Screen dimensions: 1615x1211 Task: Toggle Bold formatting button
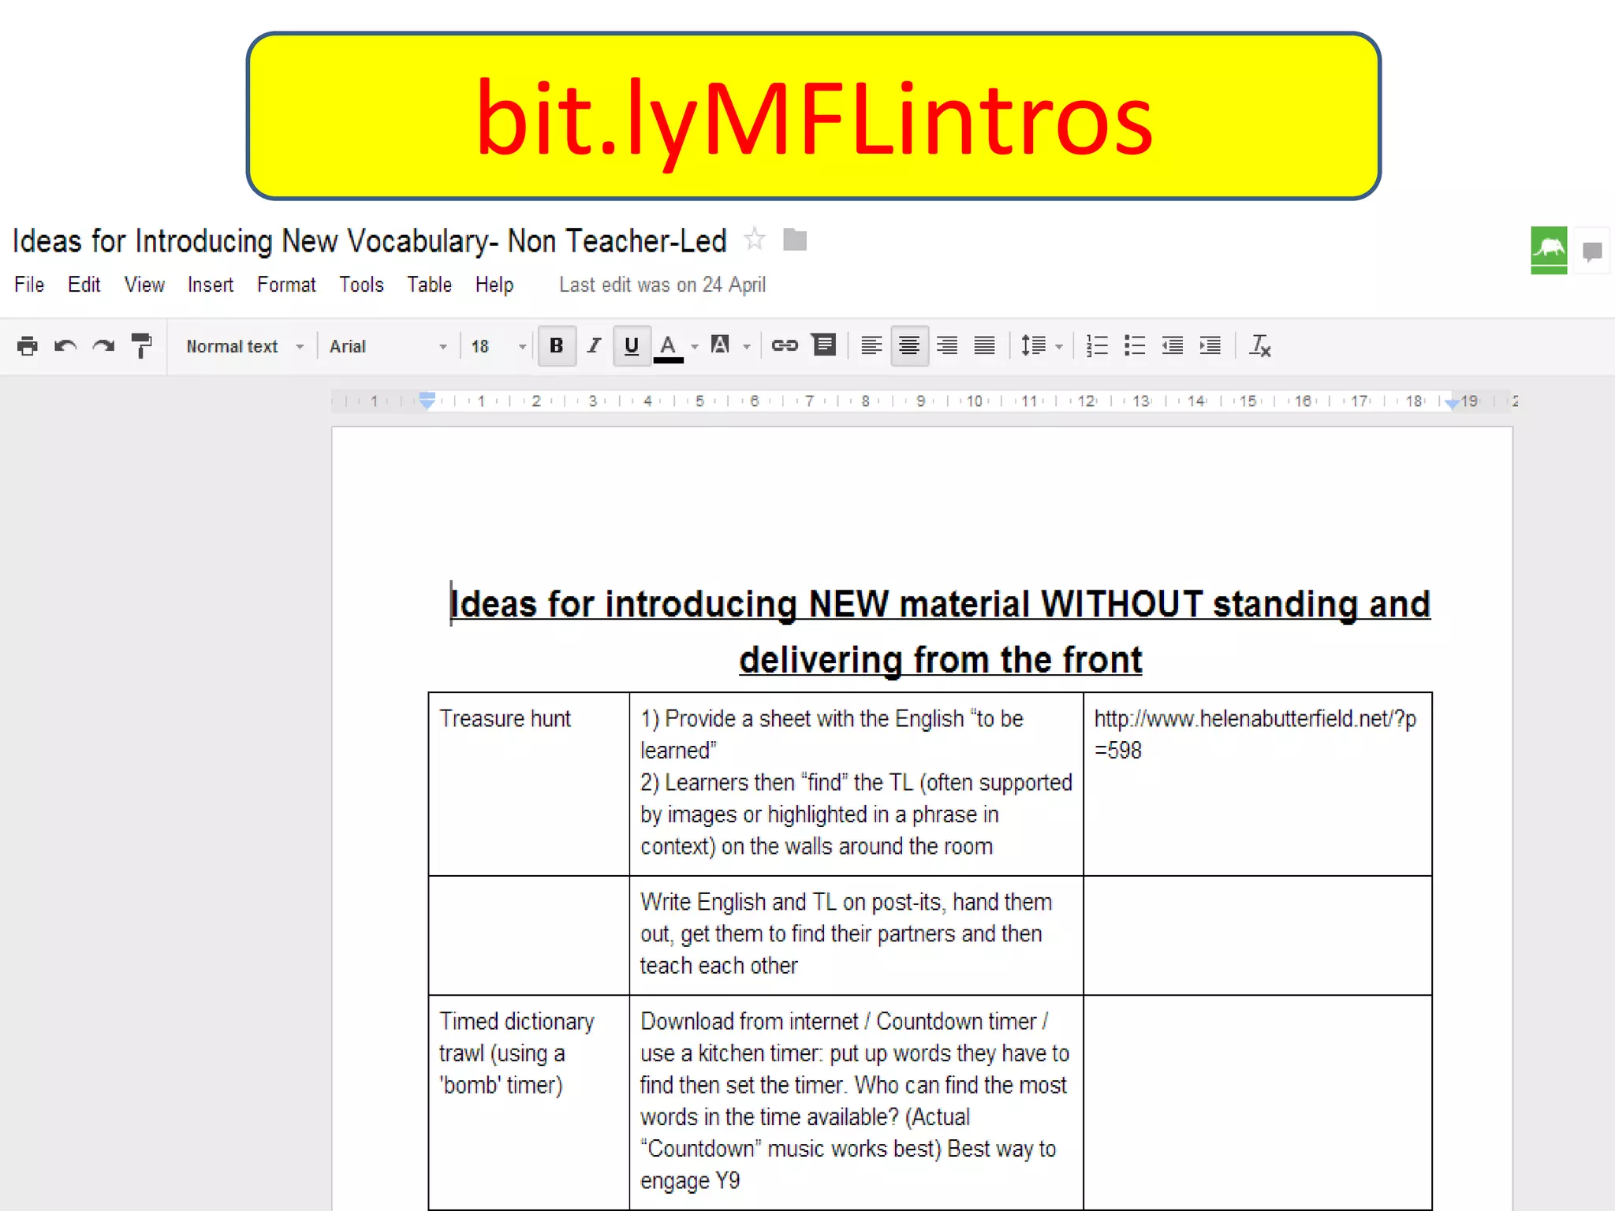[557, 345]
